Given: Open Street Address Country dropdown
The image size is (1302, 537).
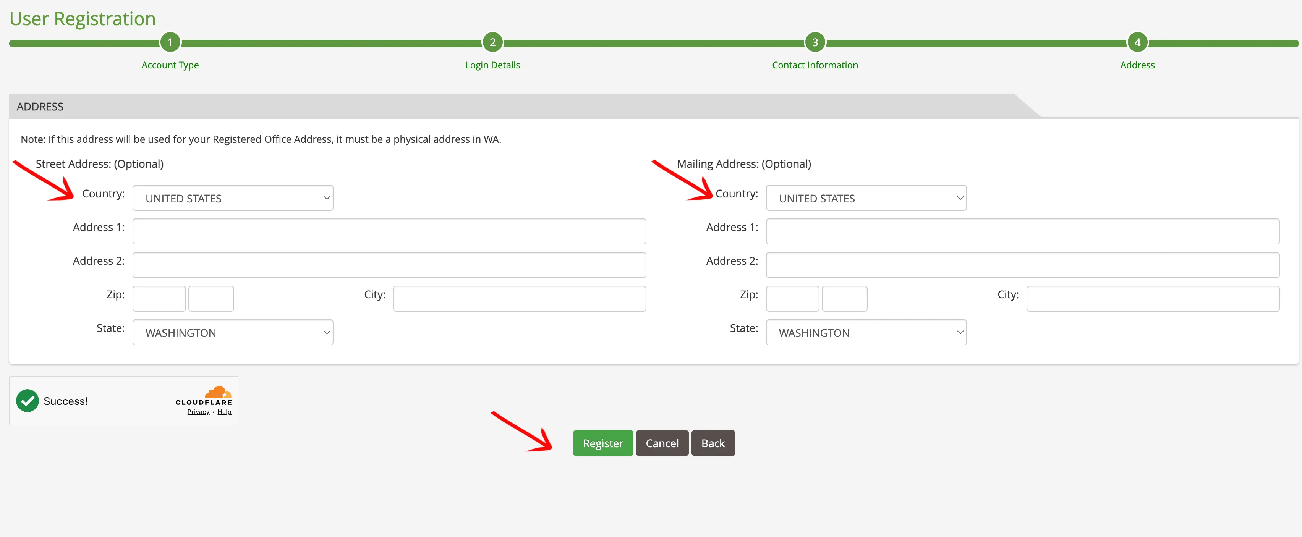Looking at the screenshot, I should tap(233, 198).
